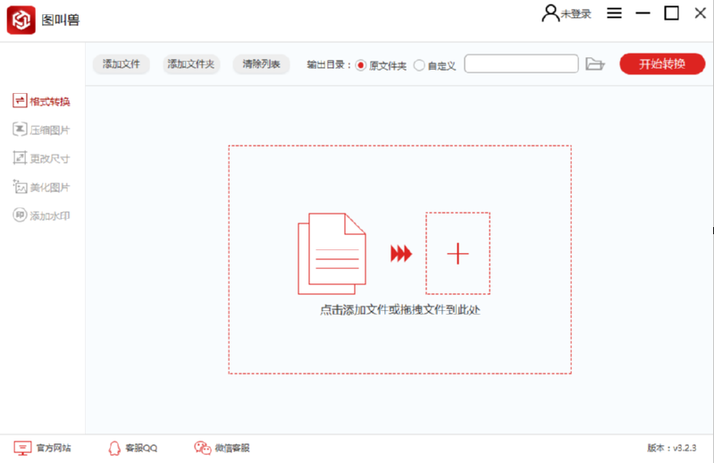714x463 pixels.
Task: Click the 添加文件 button
Action: (x=122, y=64)
